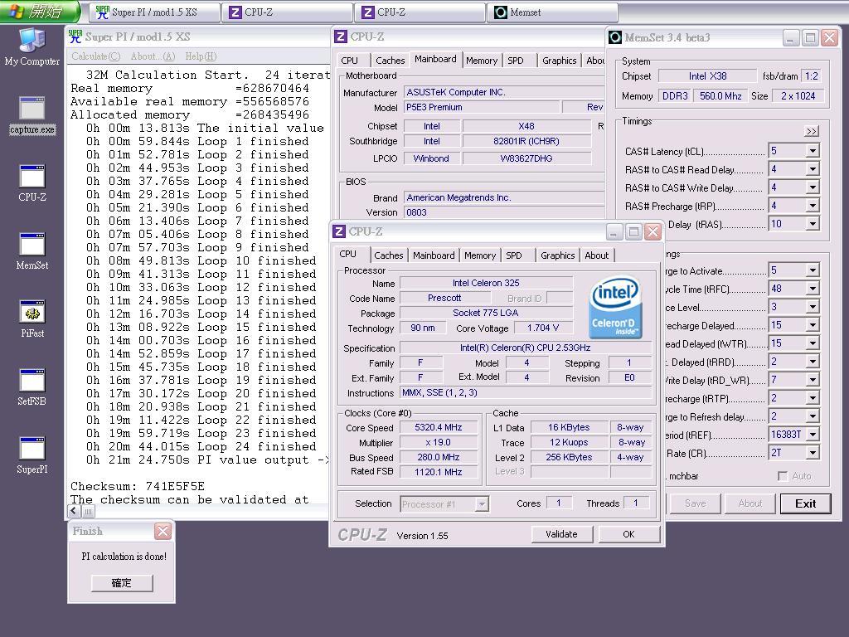Image resolution: width=849 pixels, height=637 pixels.
Task: Click the Rated FSB 1120.1 MHz value
Action: 439,472
